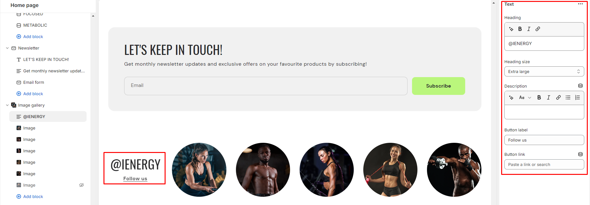This screenshot has height=205, width=590.
Task: Collapse the Newsletter section
Action: pyautogui.click(x=7, y=48)
